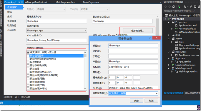Screen dimensions: 201x111
Task: Open the 启动对象 PhoneApp.App dropdown
Action: point(57,31)
